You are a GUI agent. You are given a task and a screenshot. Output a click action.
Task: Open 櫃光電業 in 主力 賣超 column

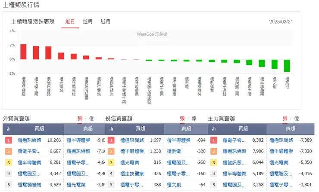[x=279, y=162]
